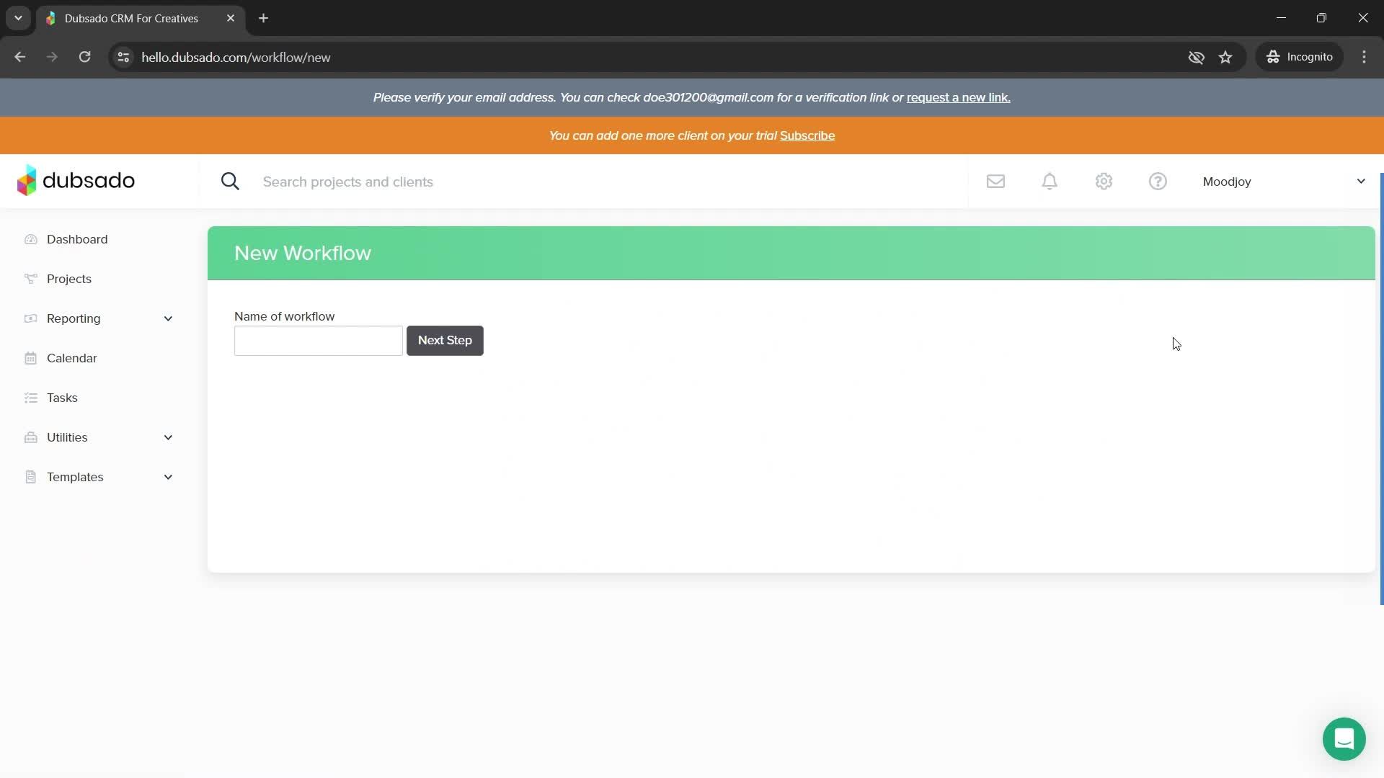Select Utilities in sidebar
Screen dimensions: 1384x778
tap(67, 437)
